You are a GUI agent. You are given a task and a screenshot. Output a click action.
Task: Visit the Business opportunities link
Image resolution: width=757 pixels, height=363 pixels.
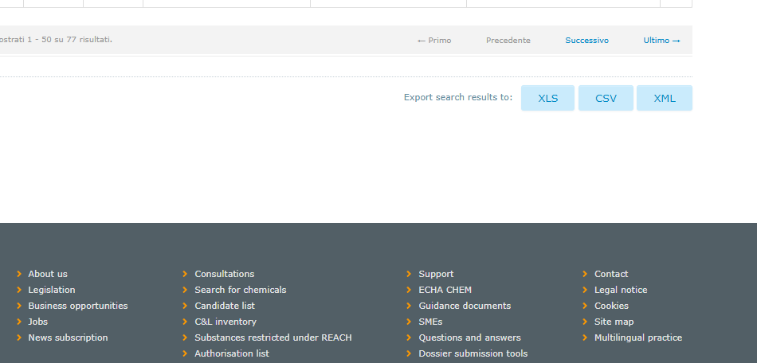[x=77, y=306]
